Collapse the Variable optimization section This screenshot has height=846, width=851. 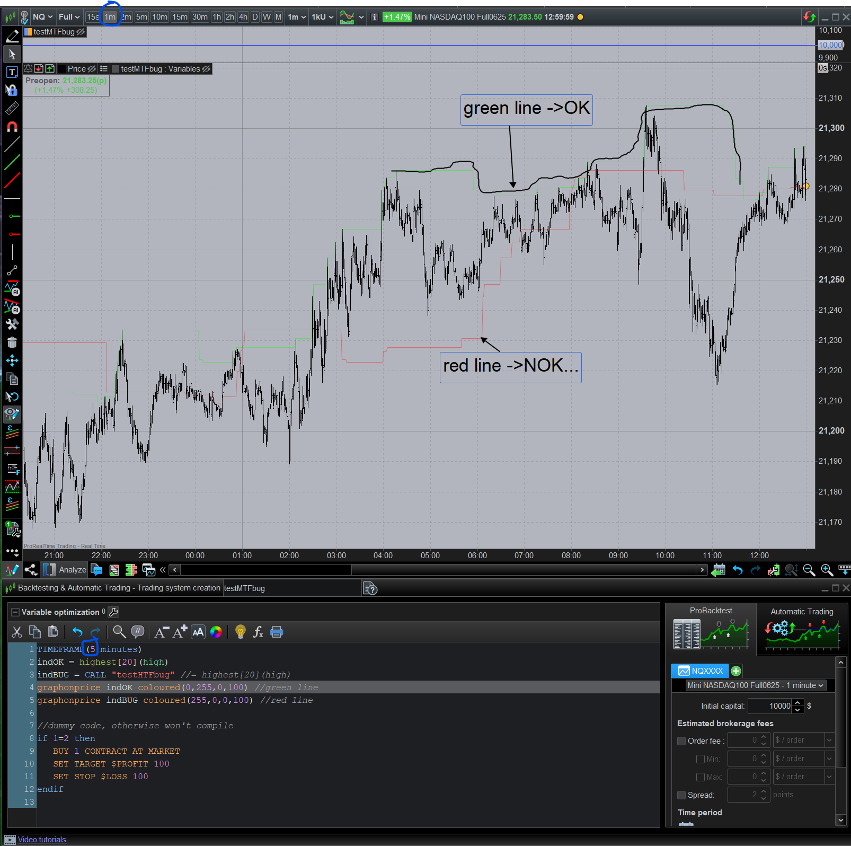(15, 612)
